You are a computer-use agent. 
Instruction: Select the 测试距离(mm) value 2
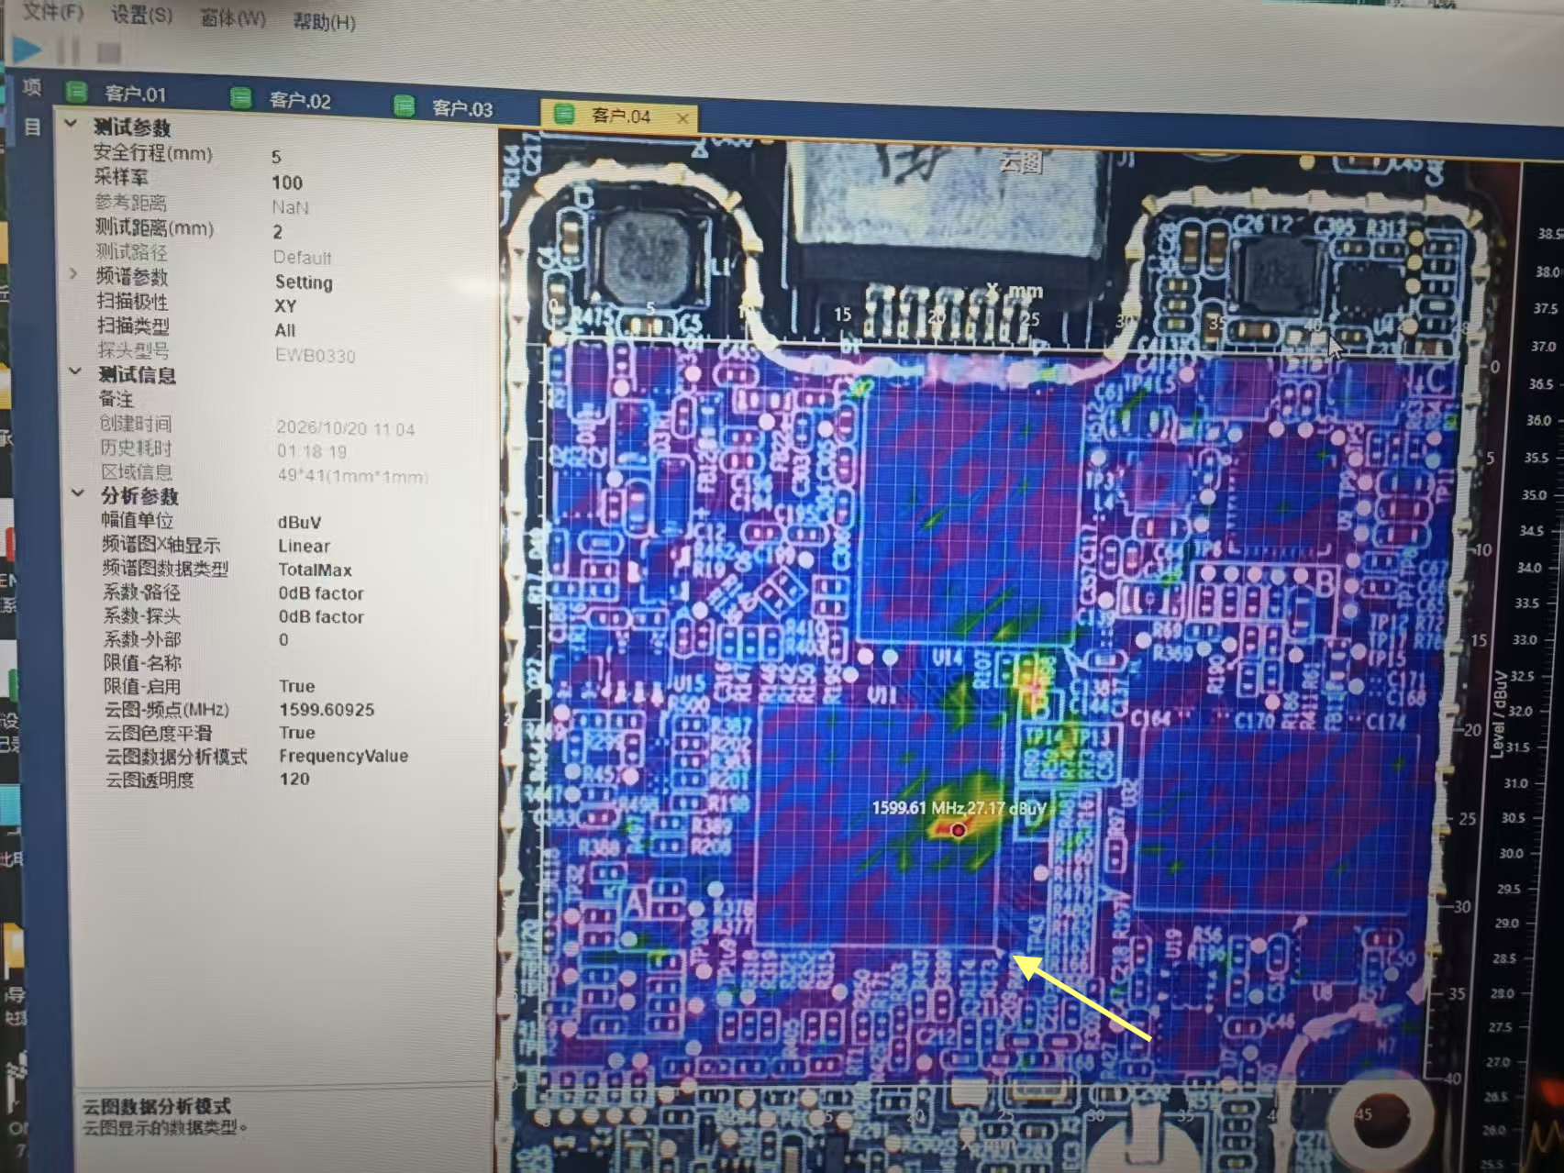277,232
